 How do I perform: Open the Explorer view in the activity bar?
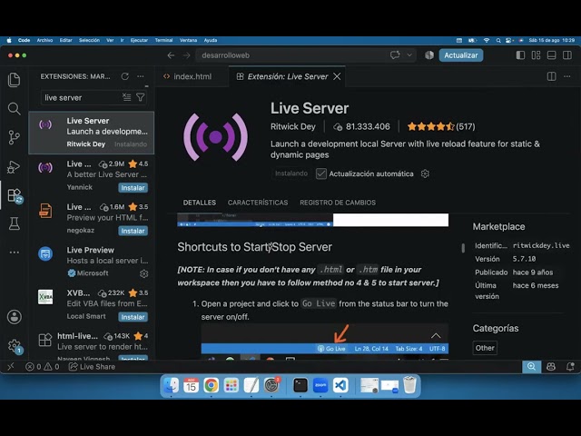point(15,80)
